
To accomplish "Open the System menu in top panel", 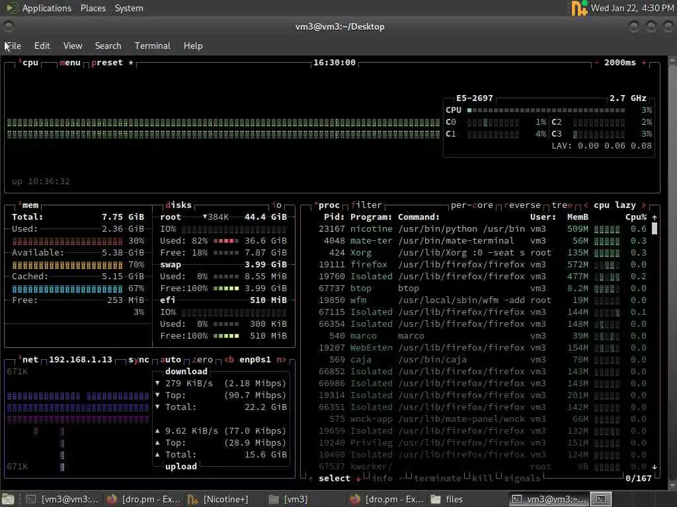I will click(x=129, y=8).
